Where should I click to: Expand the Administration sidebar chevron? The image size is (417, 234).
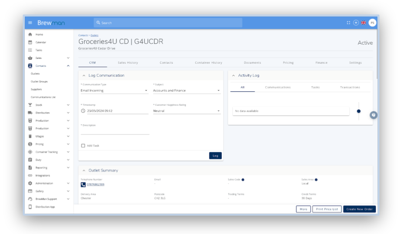click(x=68, y=183)
